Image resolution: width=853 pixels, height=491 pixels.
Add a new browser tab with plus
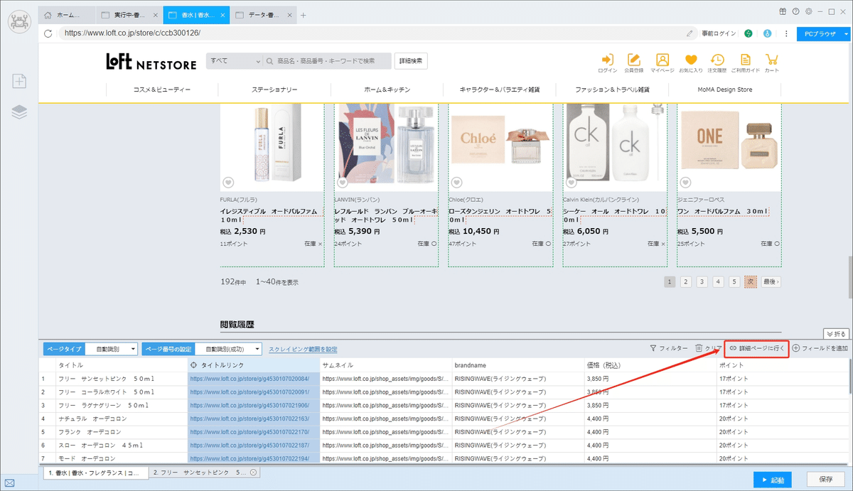pos(304,15)
